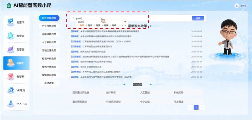The width and height of the screenshot is (252, 120).
Task: Open the 我要问 sidebar icon
Action: coord(11,22)
